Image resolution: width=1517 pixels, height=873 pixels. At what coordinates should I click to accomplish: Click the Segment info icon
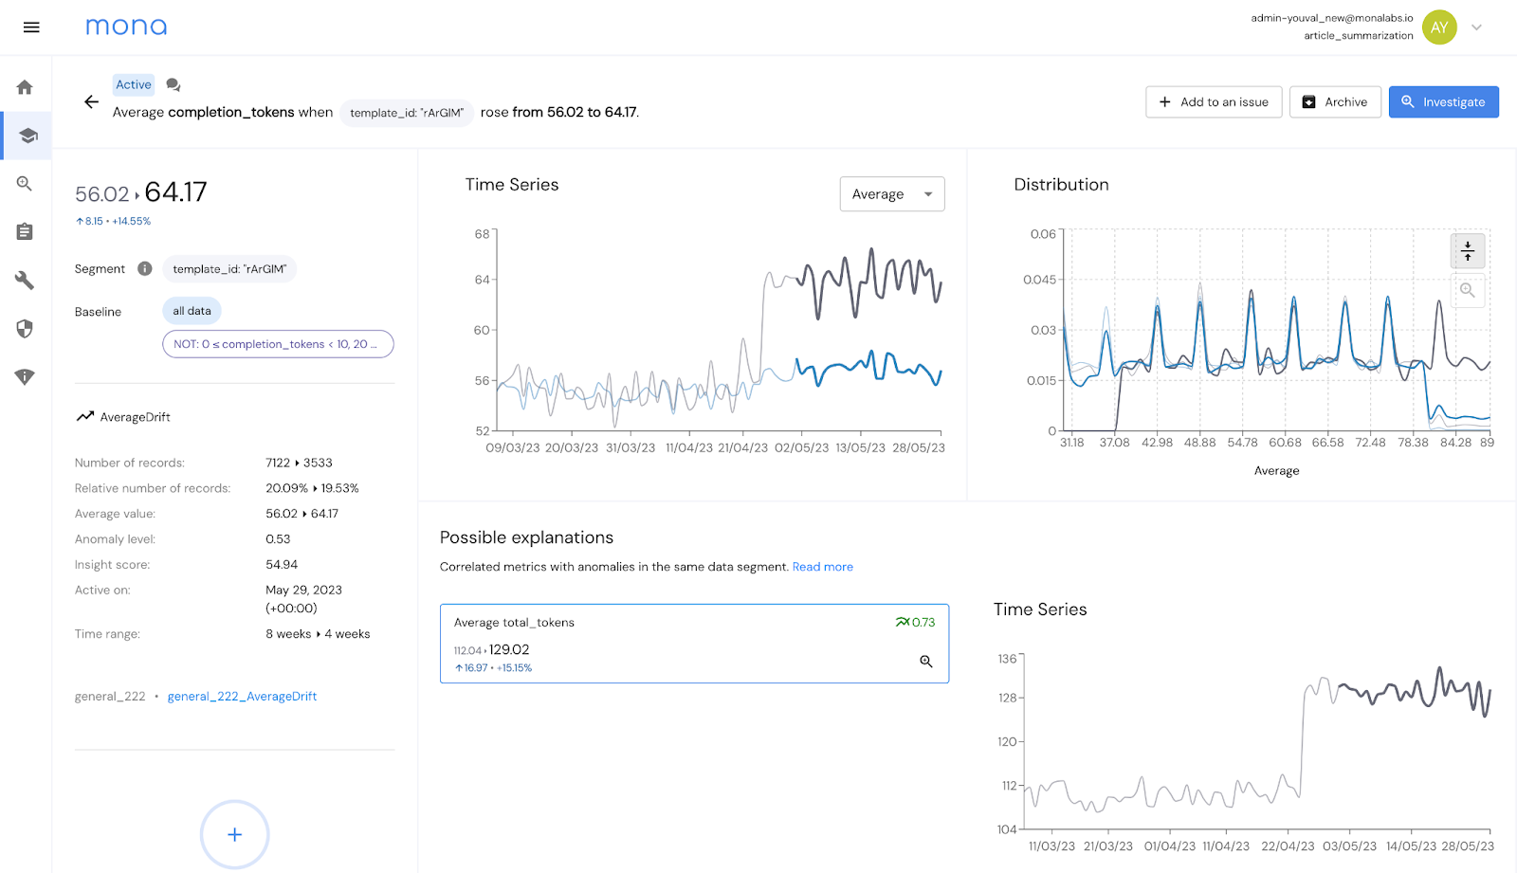pos(145,269)
